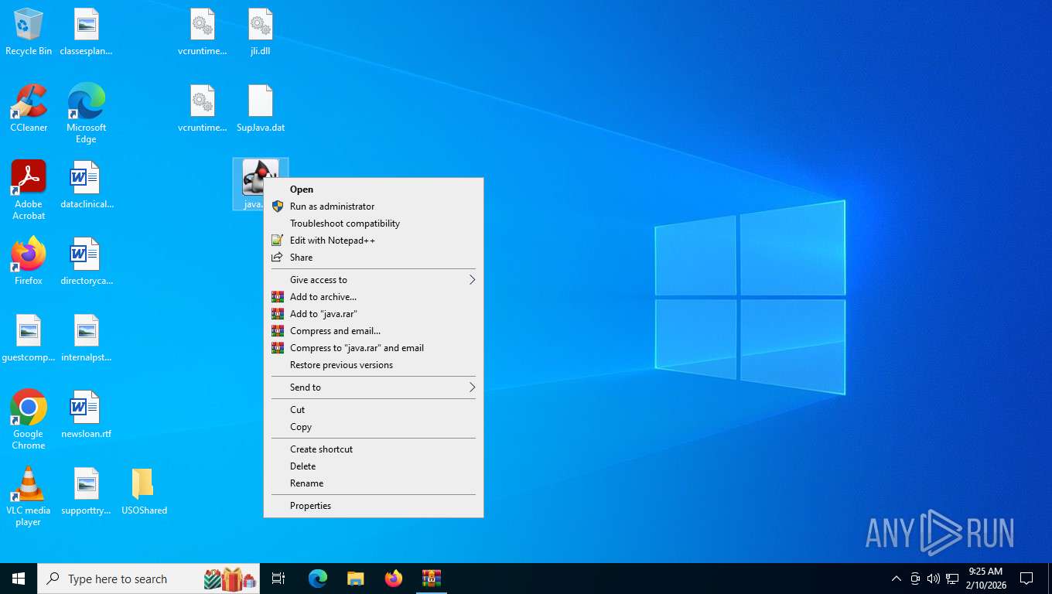
Task: Select the SupJava.dat file icon
Action: point(261,109)
